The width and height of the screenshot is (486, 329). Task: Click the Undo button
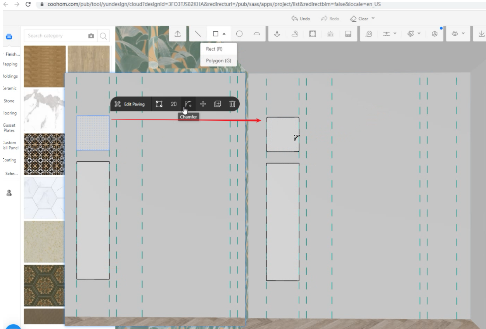(301, 19)
